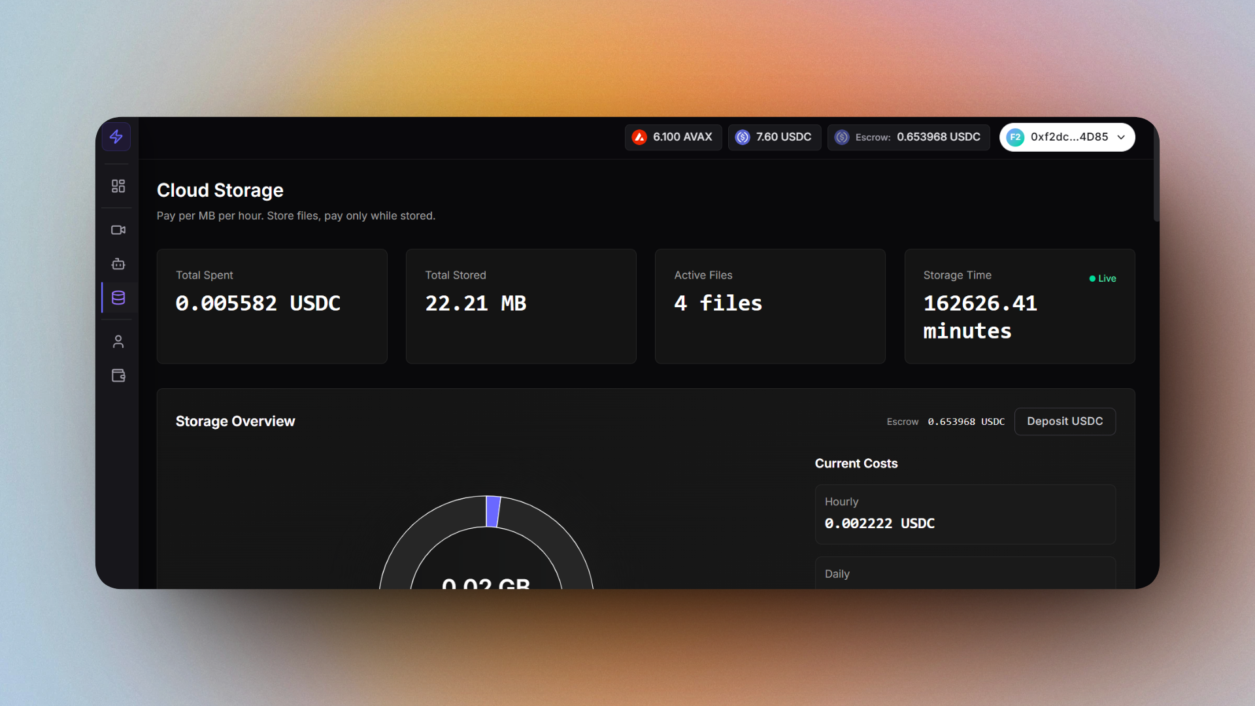Click the USDC coin icon in top bar
1255x706 pixels.
pyautogui.click(x=743, y=137)
